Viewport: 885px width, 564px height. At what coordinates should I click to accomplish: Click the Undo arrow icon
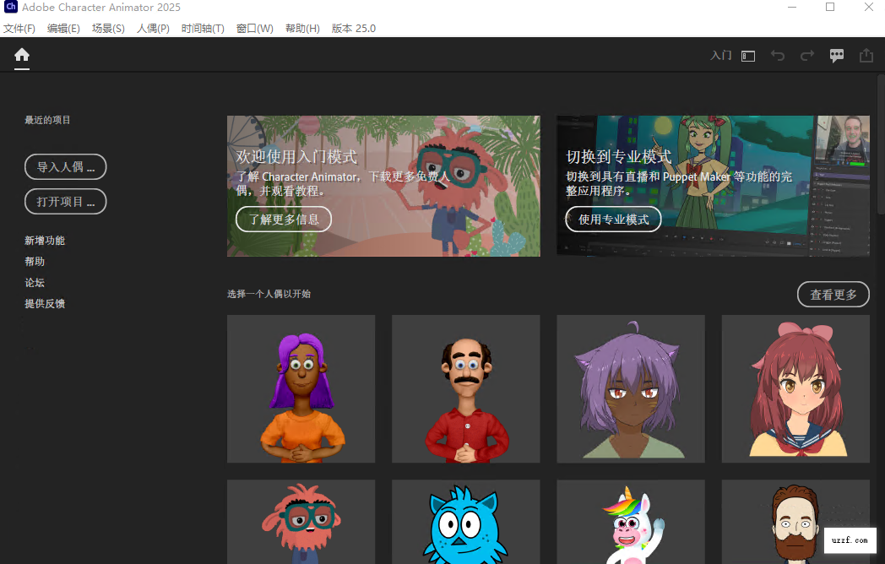click(777, 55)
